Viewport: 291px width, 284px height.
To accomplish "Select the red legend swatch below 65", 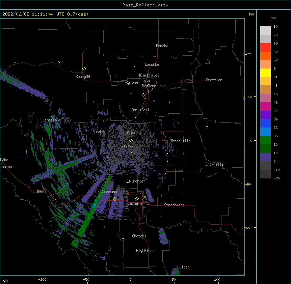I will [265, 47].
